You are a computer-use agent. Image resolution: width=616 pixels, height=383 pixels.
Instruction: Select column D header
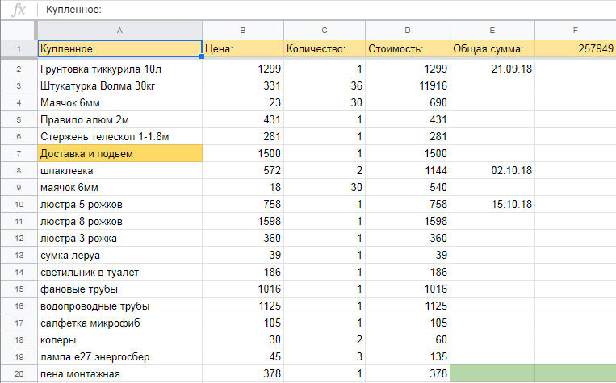click(x=408, y=30)
